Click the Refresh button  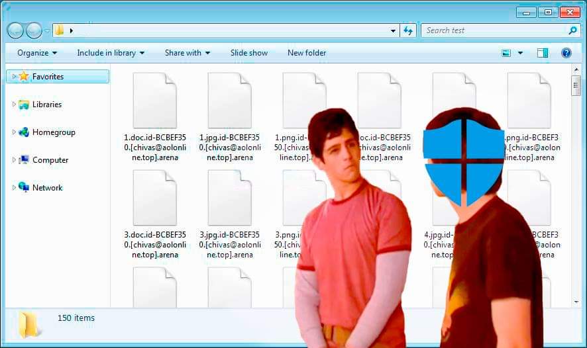click(x=408, y=30)
